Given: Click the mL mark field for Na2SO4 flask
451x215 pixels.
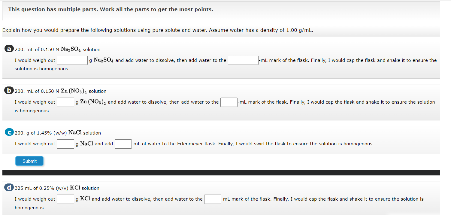Looking at the screenshot, I should 243,60.
